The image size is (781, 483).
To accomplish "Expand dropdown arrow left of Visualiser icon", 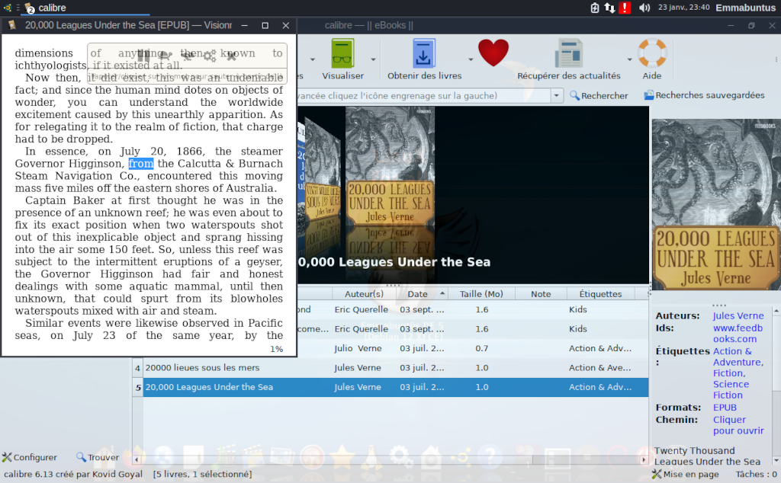I will pos(312,59).
